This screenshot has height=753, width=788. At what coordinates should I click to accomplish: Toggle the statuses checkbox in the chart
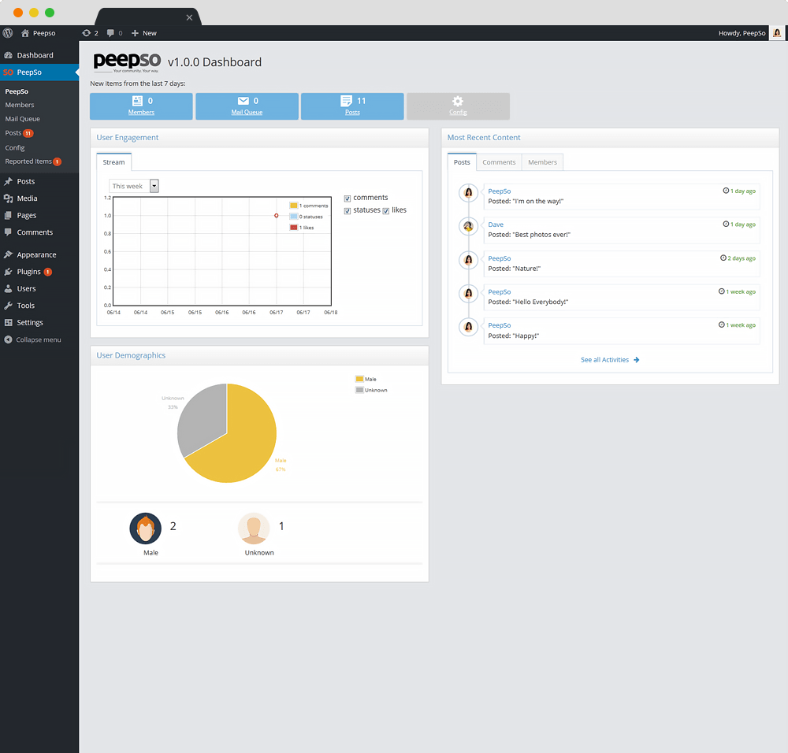tap(348, 211)
